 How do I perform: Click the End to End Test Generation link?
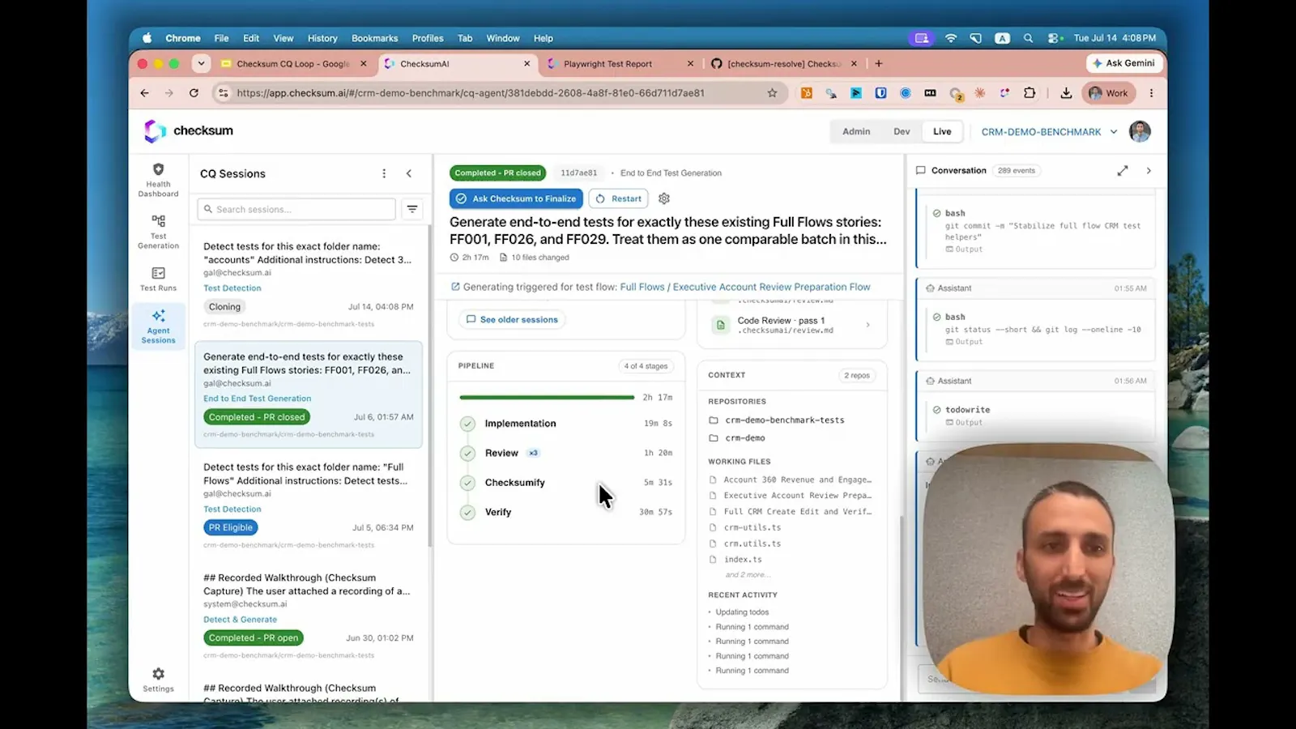[257, 399]
